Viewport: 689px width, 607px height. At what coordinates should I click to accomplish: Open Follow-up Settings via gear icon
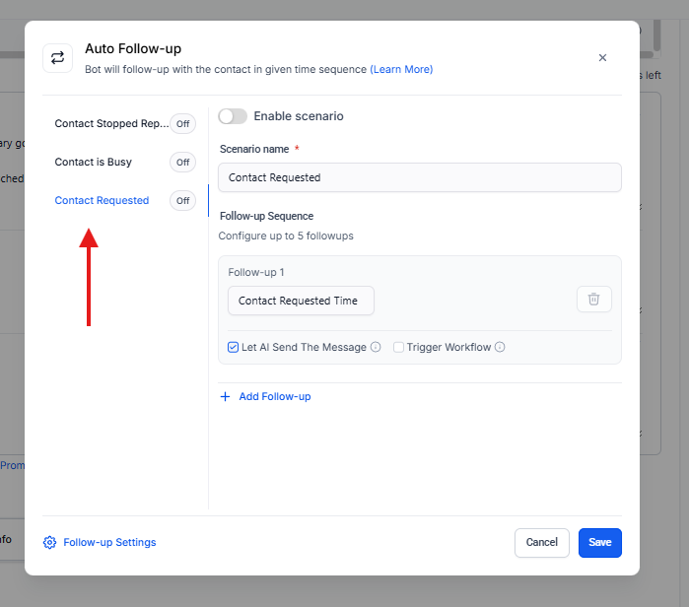coord(50,543)
